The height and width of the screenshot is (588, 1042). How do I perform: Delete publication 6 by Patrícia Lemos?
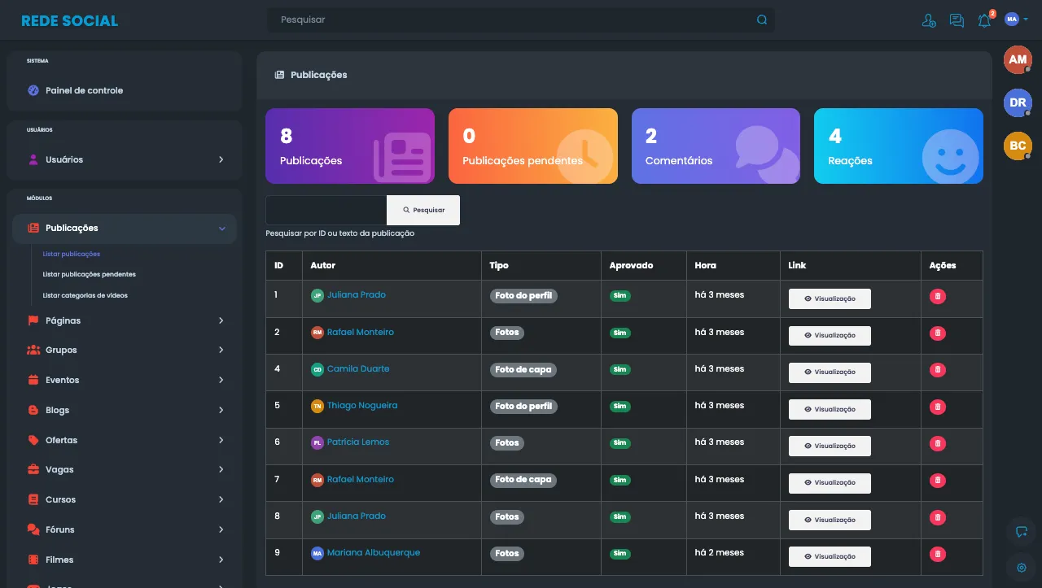pos(938,443)
